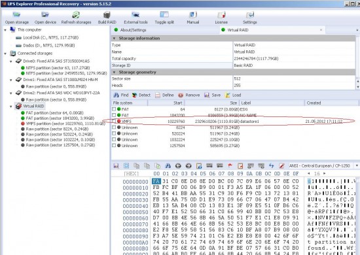Open the Manual from the toolbar
Viewport: 360px width, 255px height.
[192, 15]
